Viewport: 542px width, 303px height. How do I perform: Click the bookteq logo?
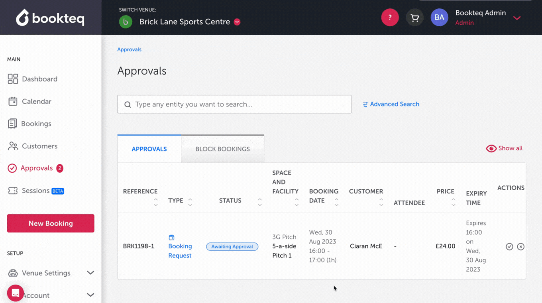[x=50, y=18]
